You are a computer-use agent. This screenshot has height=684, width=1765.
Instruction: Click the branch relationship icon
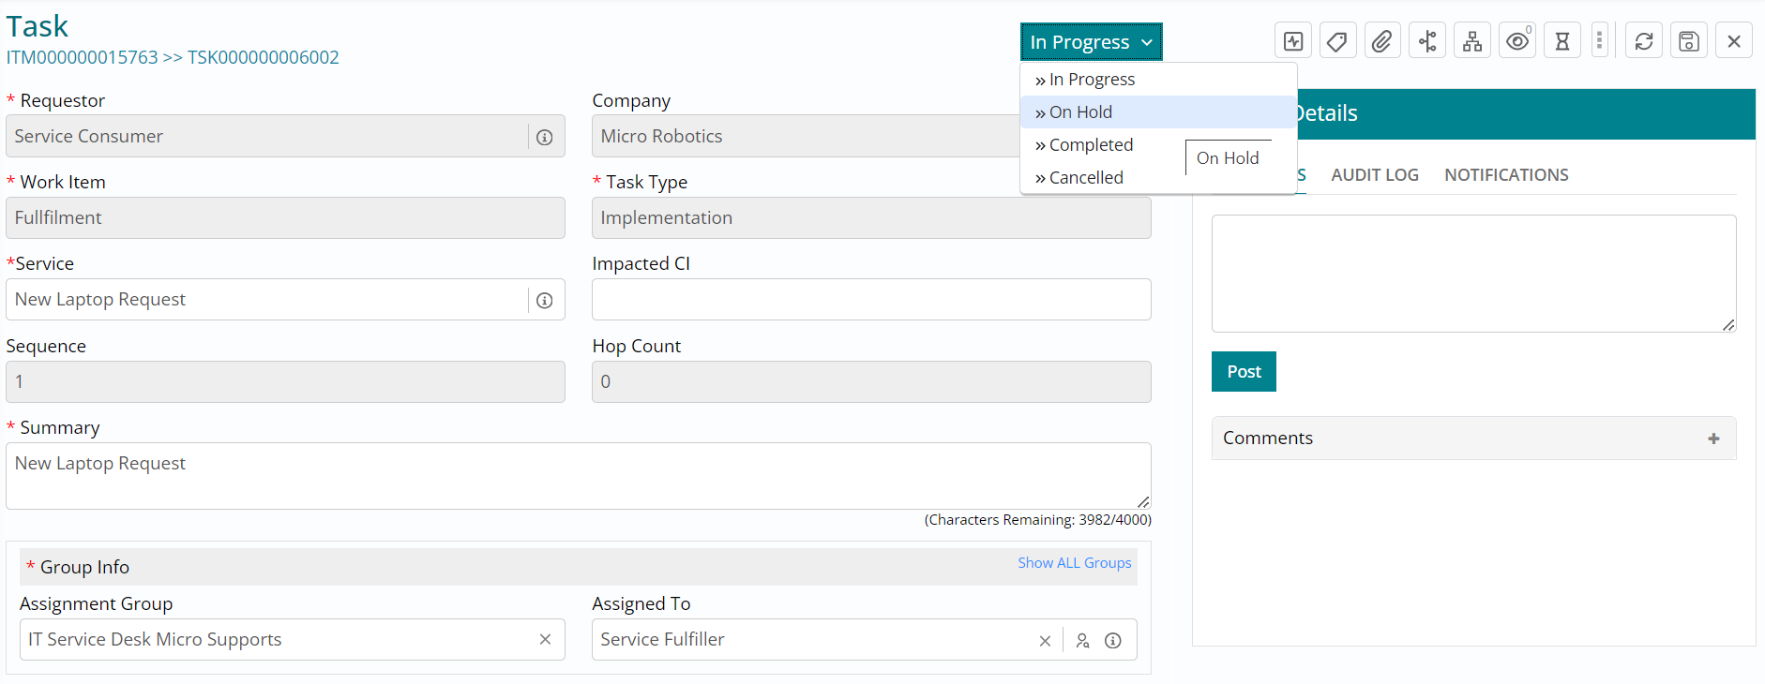tap(1427, 41)
